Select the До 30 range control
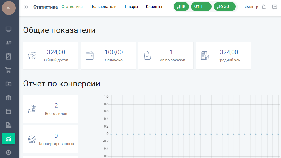 coord(225,6)
